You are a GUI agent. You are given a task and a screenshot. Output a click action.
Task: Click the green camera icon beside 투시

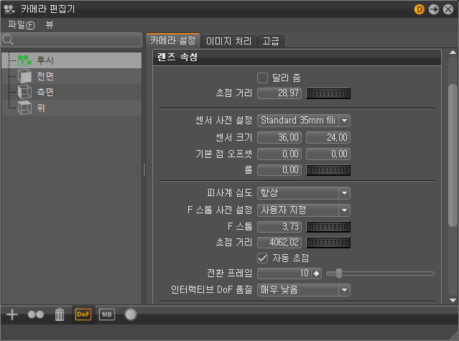(24, 60)
